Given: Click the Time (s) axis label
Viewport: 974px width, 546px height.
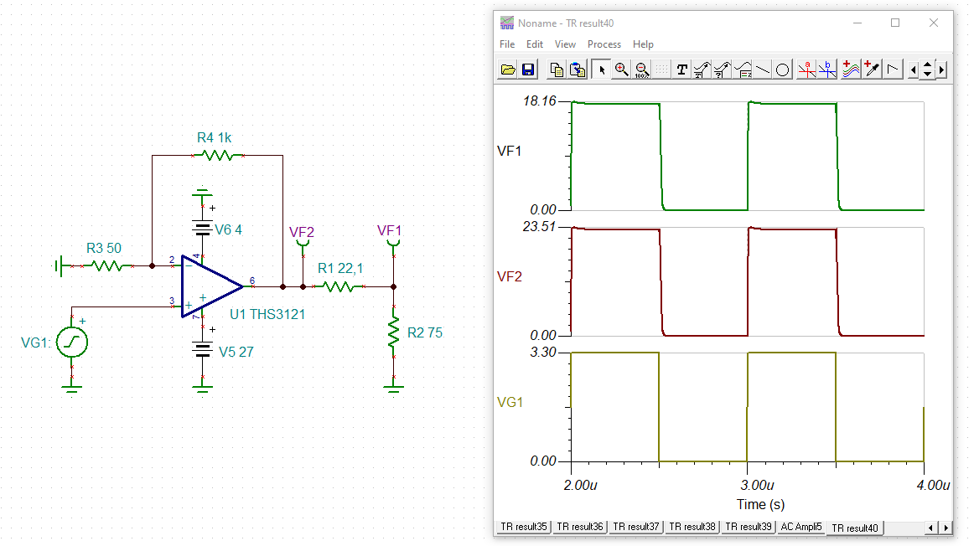Looking at the screenshot, I should (x=760, y=504).
